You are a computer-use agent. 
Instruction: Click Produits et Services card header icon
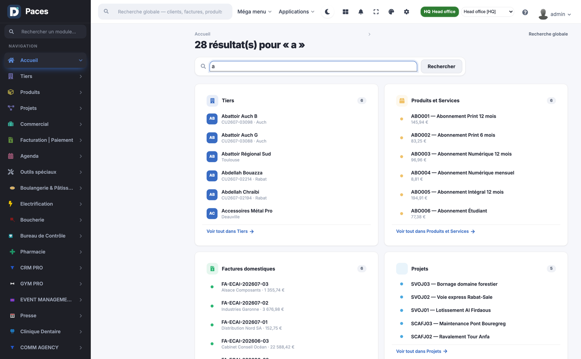402,101
